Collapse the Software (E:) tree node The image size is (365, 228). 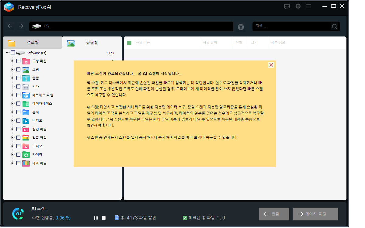7,52
